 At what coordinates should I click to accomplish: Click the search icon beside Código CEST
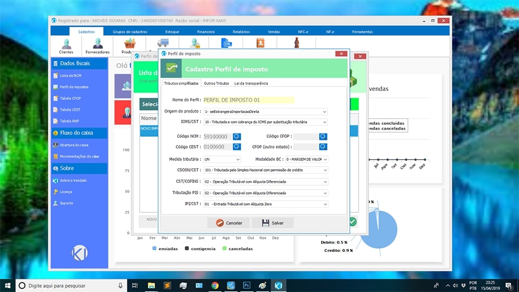click(237, 147)
